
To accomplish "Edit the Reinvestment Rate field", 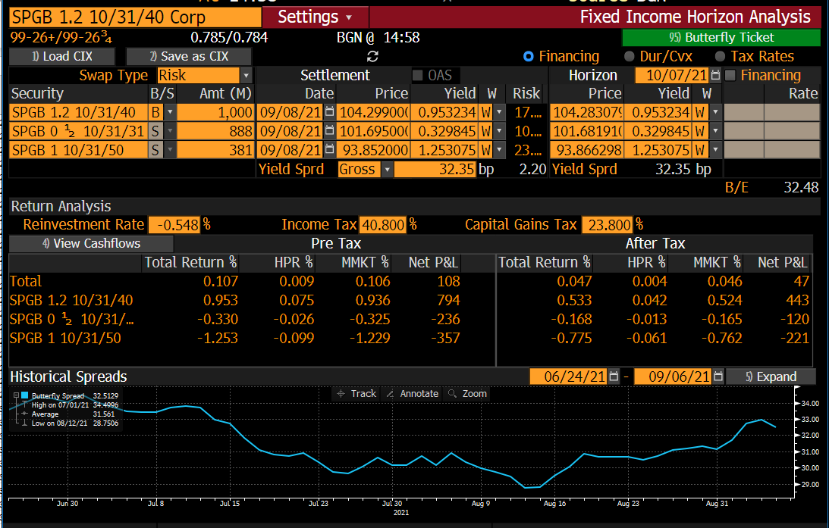I will point(174,225).
